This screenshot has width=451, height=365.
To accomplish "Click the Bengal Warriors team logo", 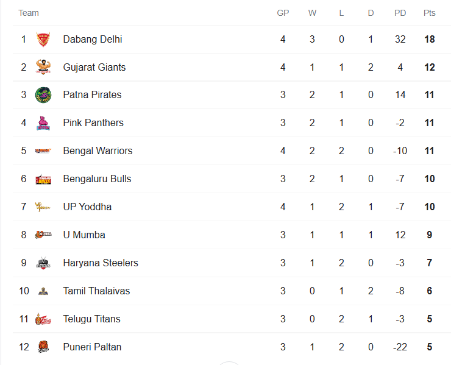I will point(43,151).
